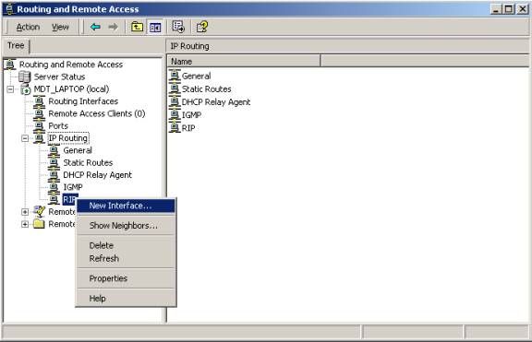
Task: Select General label under IP Routing tree
Action: 78,150
